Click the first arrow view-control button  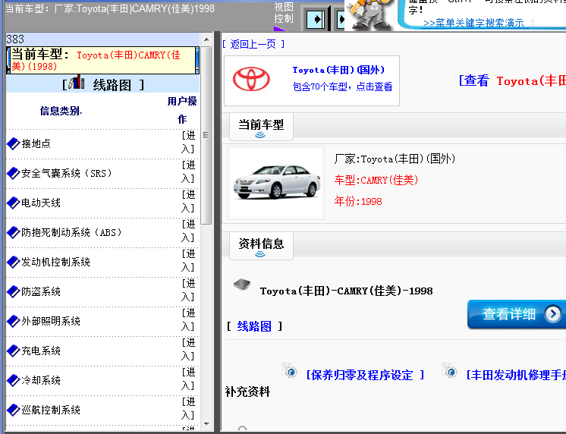point(315,19)
